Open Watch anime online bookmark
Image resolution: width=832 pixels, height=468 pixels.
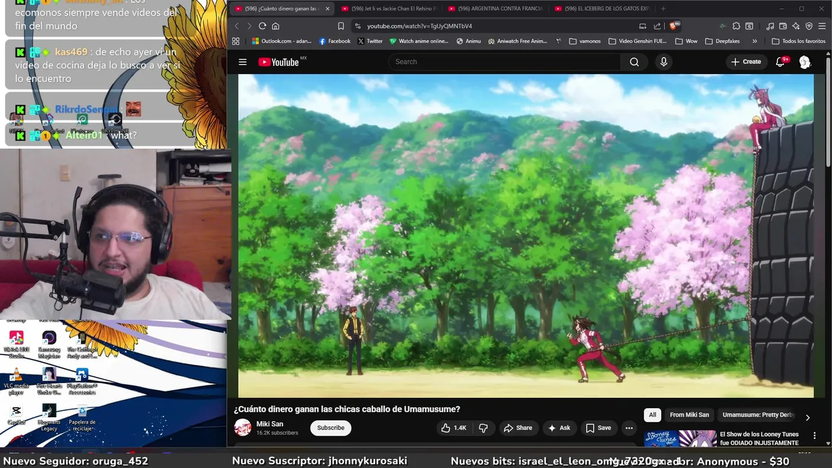[x=419, y=41]
